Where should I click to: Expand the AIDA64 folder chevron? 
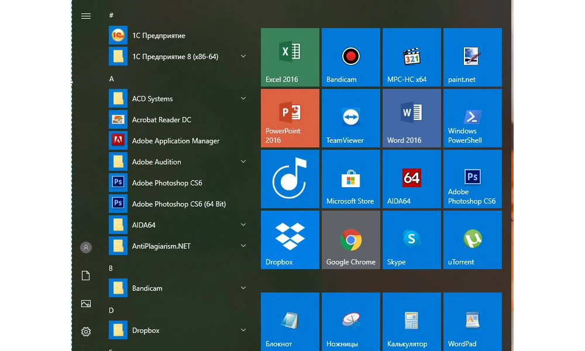[243, 225]
